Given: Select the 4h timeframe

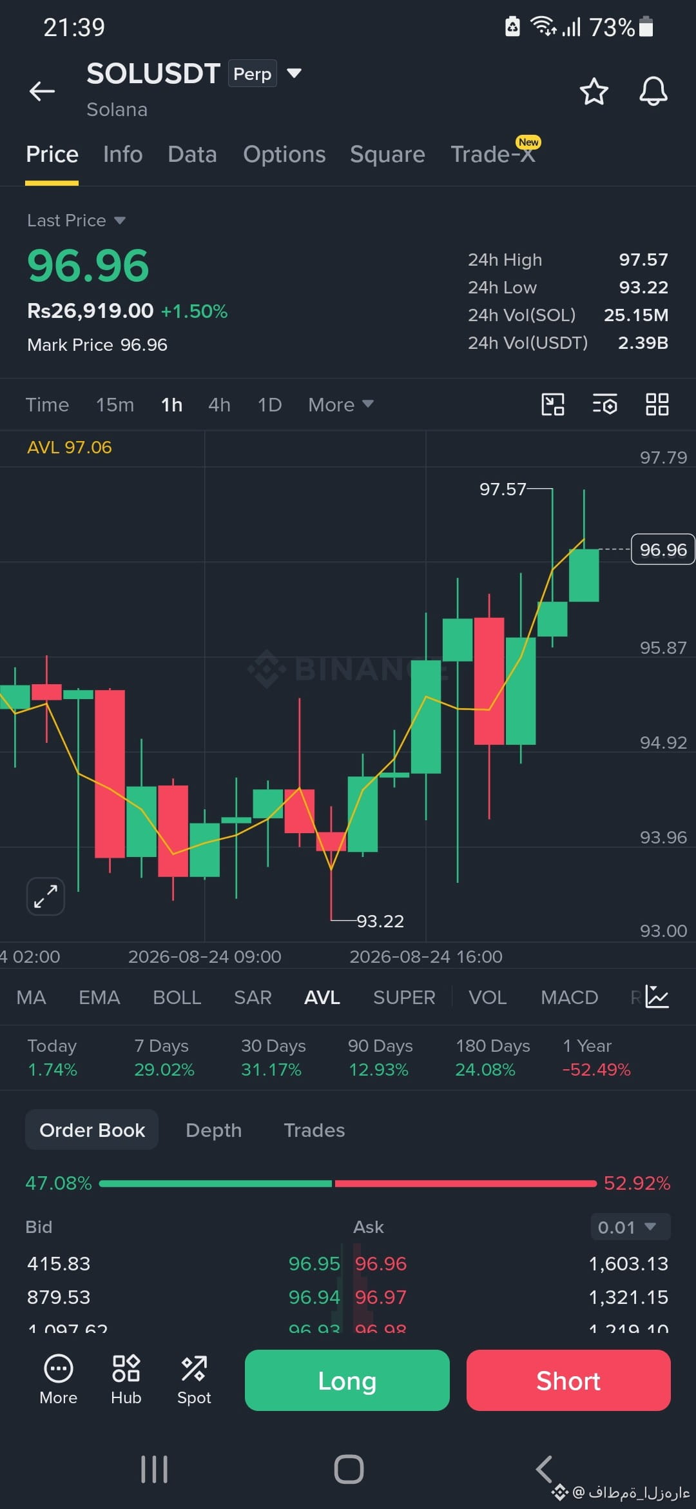Looking at the screenshot, I should 219,404.
